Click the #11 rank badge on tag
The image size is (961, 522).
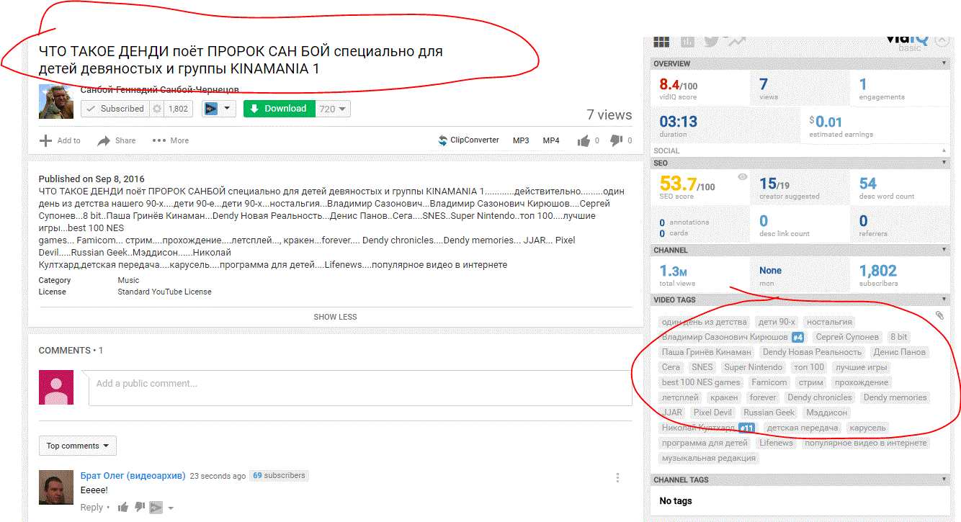pyautogui.click(x=748, y=428)
